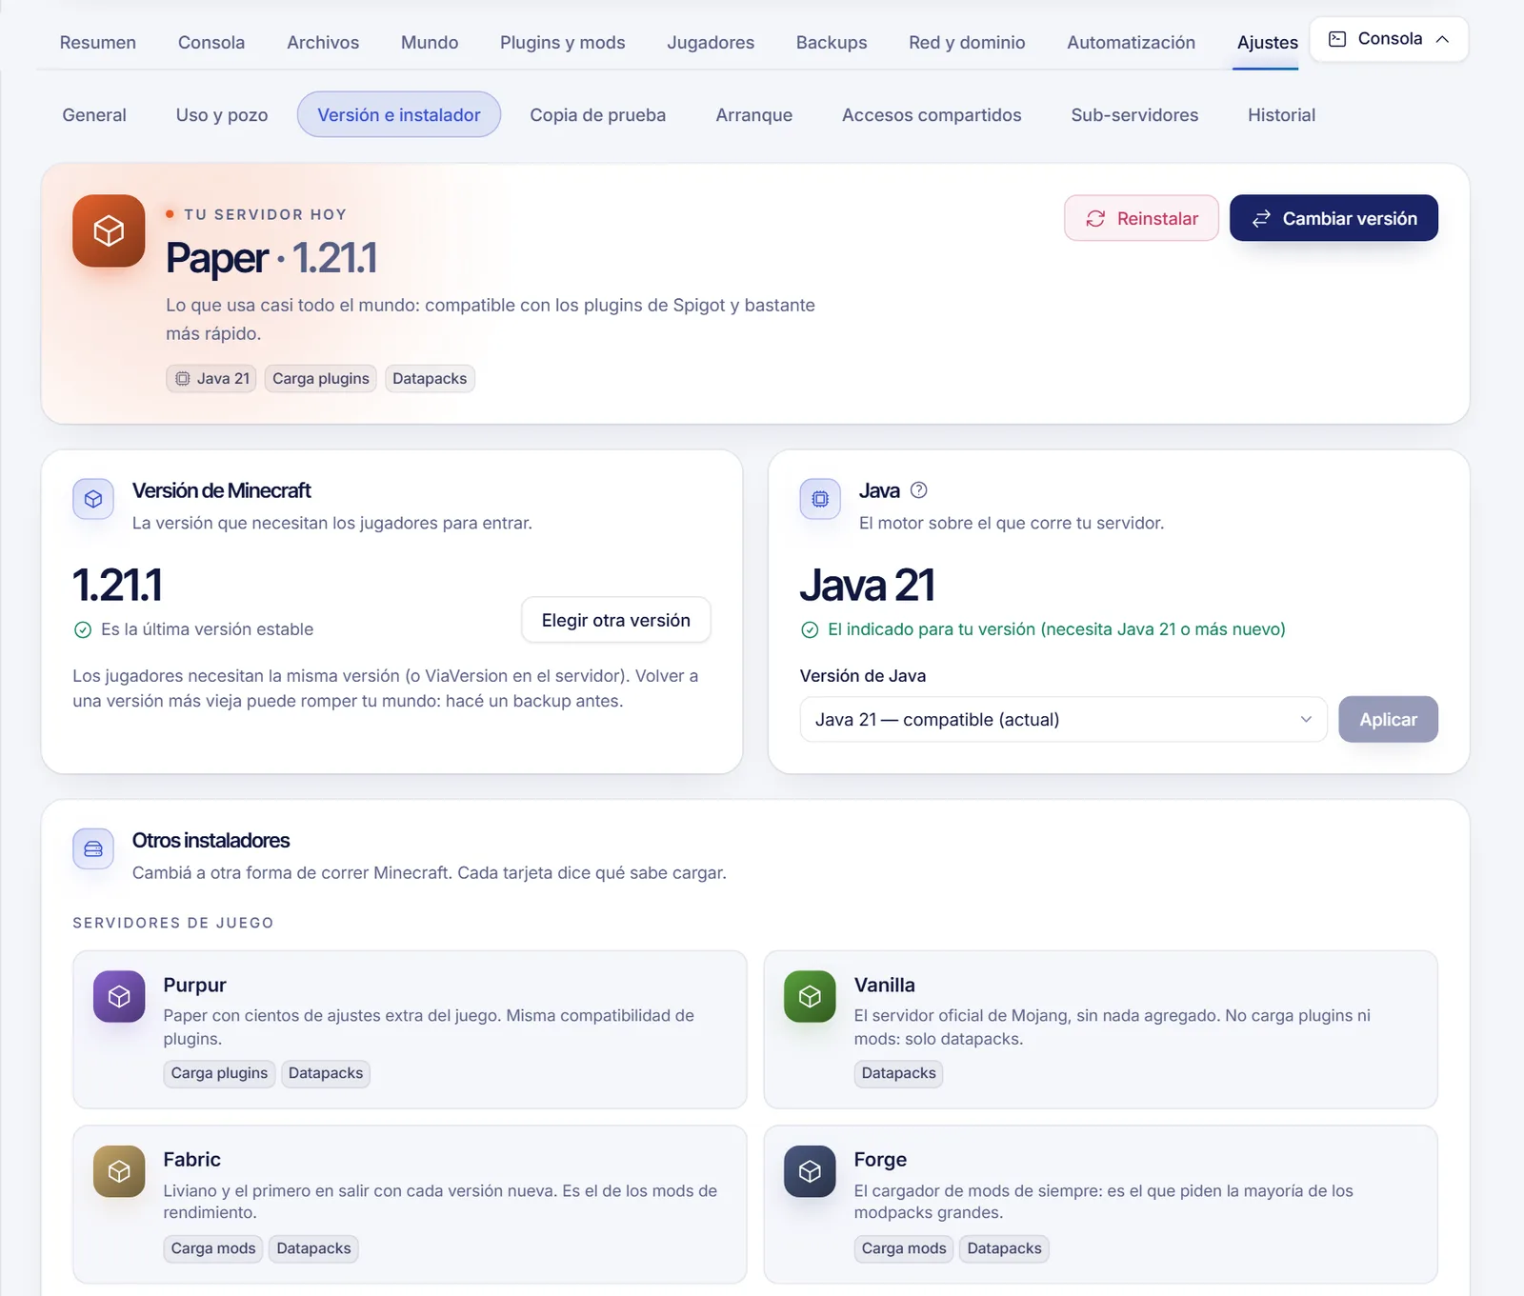Click the 'Carga plugins' tag under Paper
The width and height of the screenshot is (1524, 1296).
click(x=321, y=378)
